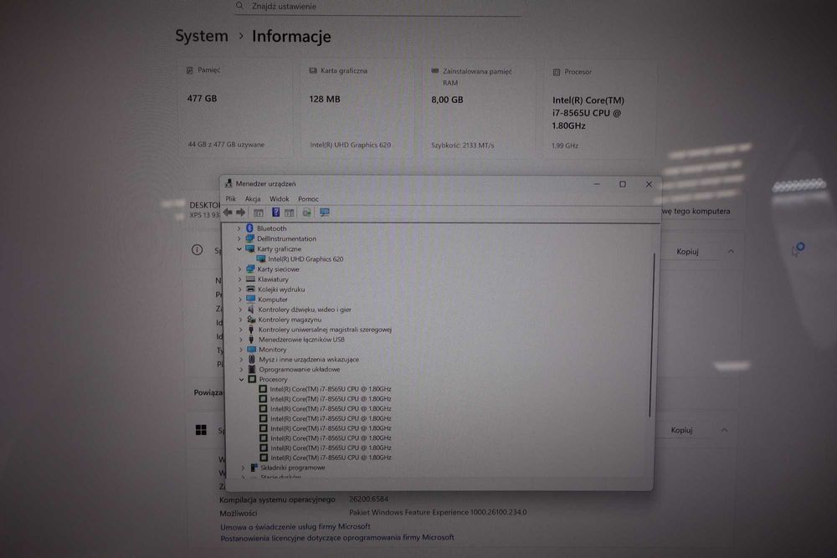837x558 pixels.
Task: Select the DellInstrumentation category icon
Action: coord(249,238)
